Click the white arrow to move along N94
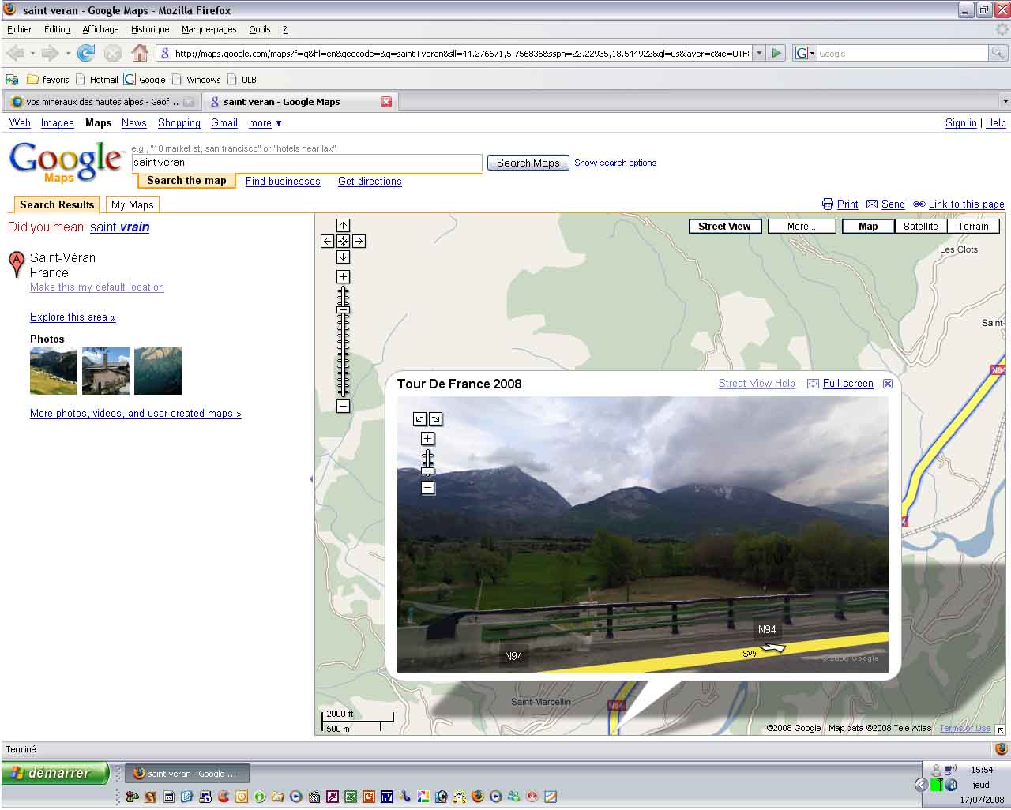The image size is (1011, 810). [x=773, y=648]
